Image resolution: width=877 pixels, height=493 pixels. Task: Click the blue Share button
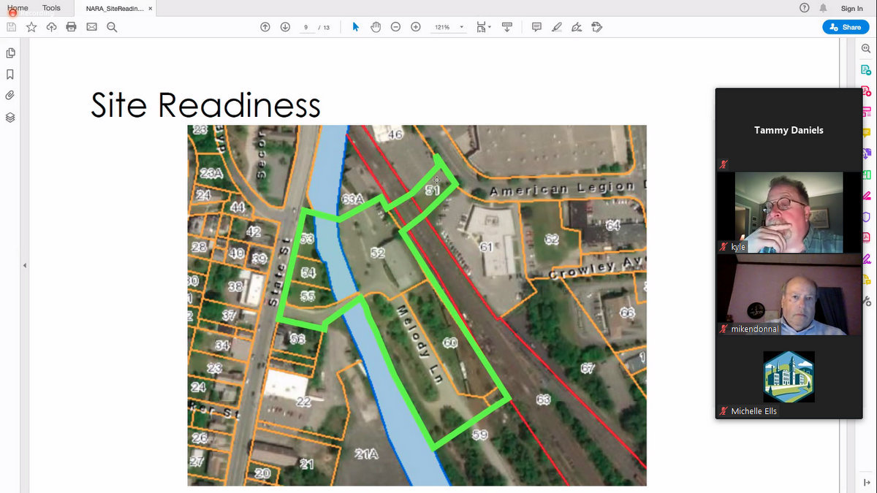point(846,27)
